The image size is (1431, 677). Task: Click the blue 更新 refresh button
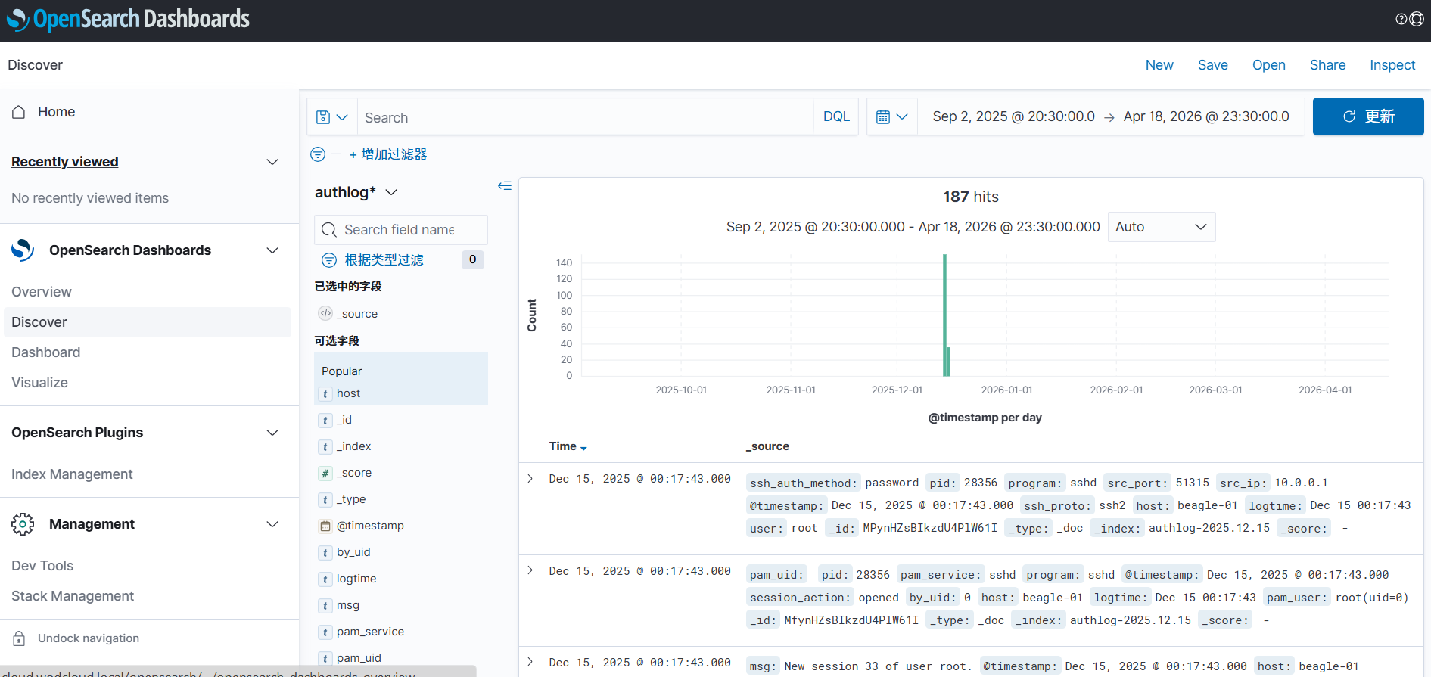[x=1368, y=116]
